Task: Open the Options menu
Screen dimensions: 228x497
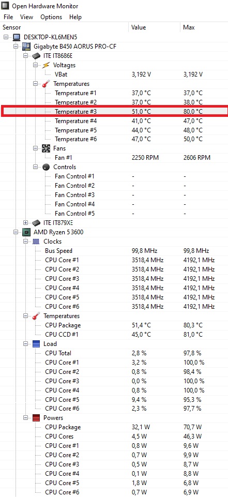Action: (51, 17)
